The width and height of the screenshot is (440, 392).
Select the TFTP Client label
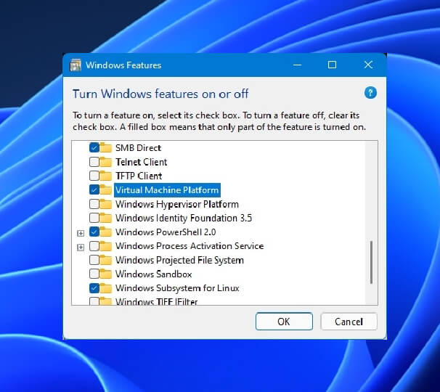pyautogui.click(x=139, y=176)
